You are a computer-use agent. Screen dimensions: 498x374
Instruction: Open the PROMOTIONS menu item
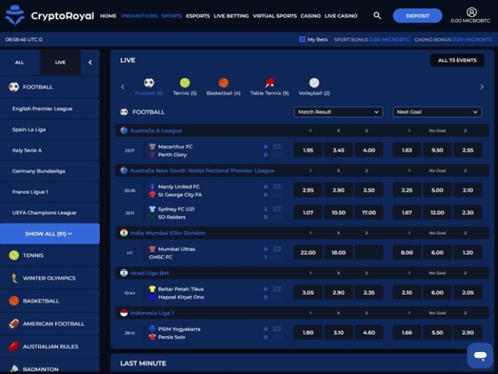point(139,16)
